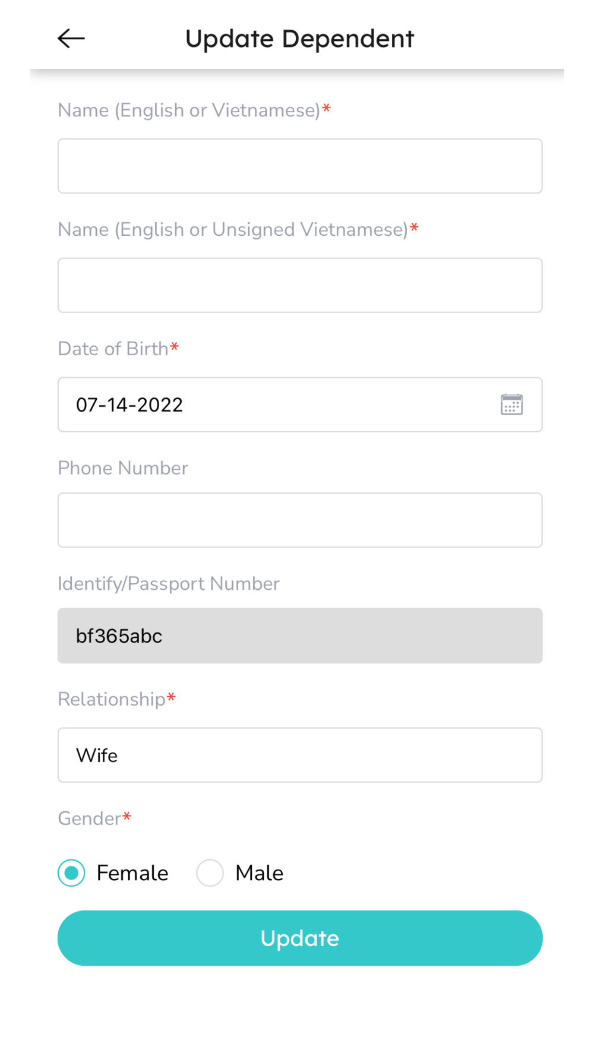Tap the Identify/Passport Number label
The width and height of the screenshot is (594, 1056).
(x=169, y=584)
